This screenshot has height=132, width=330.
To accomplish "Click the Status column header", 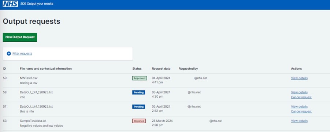I will (137, 69).
